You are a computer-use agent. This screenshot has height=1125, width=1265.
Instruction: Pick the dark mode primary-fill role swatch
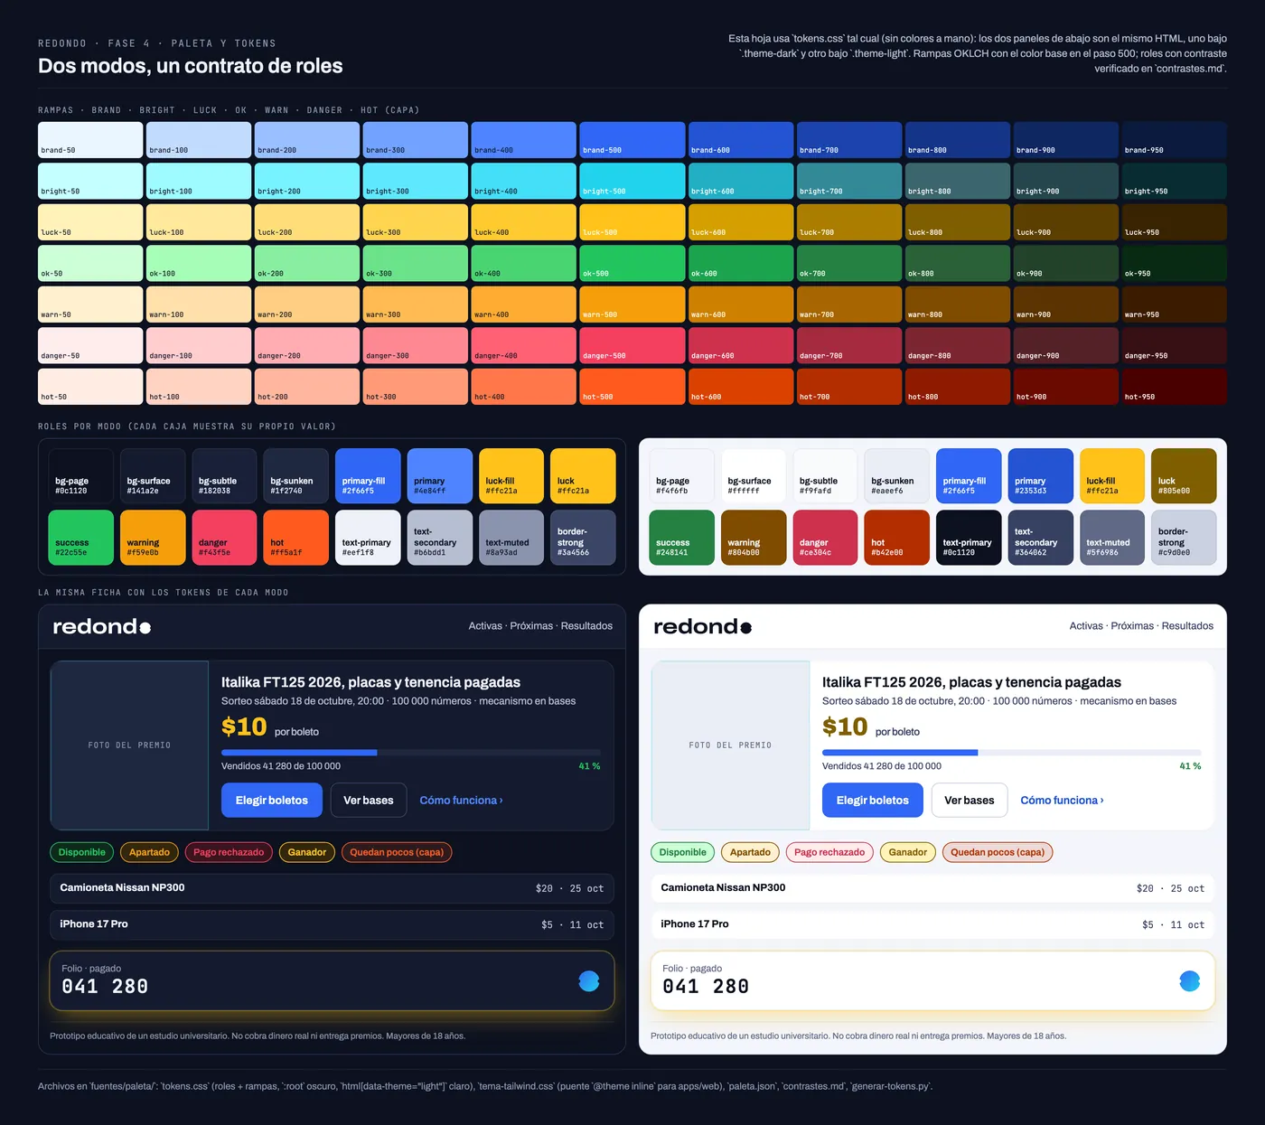(x=368, y=476)
